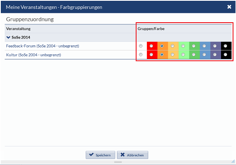This screenshot has width=236, height=165.
Task: Select the red group for Feedback-Forum
Action: 151,46
